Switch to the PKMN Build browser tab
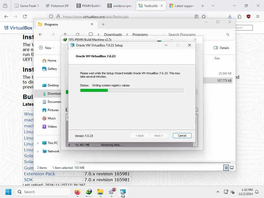Screen dimensions: 264x198 coord(89,6)
